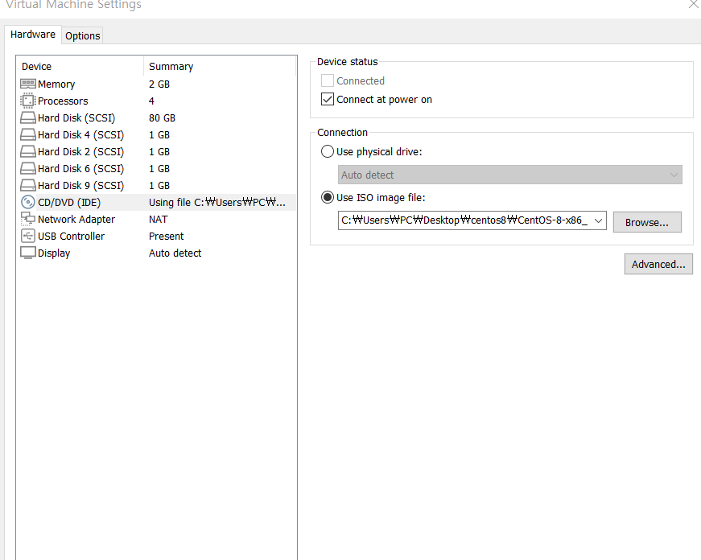Click the USB Controller icon

(x=27, y=236)
